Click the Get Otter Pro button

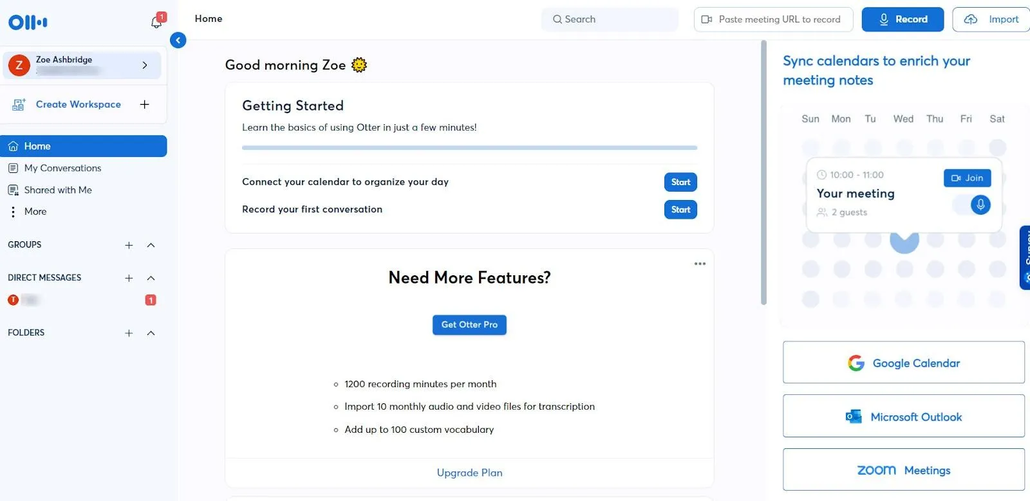(x=469, y=325)
